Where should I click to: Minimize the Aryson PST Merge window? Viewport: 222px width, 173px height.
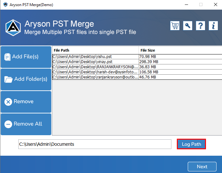(186, 5)
